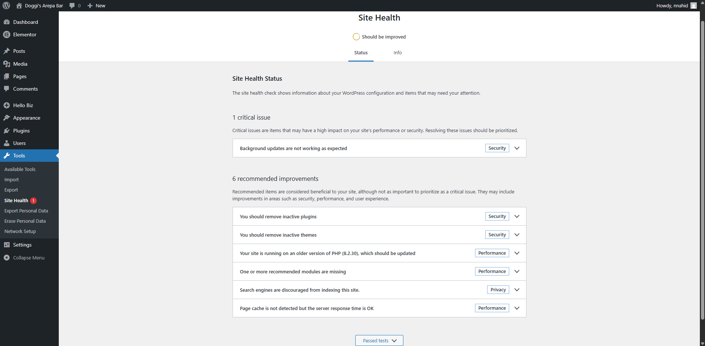Open Elementor from the sidebar icon

click(7, 34)
